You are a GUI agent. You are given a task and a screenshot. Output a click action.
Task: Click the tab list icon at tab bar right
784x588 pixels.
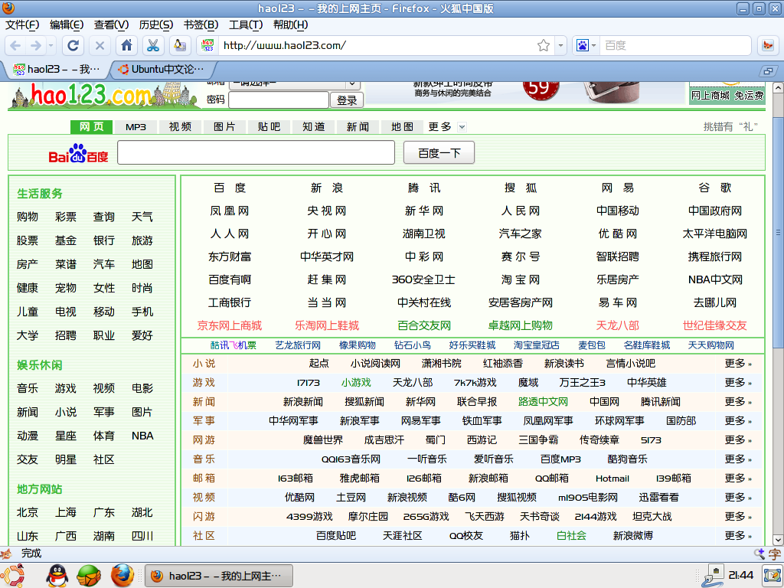769,71
